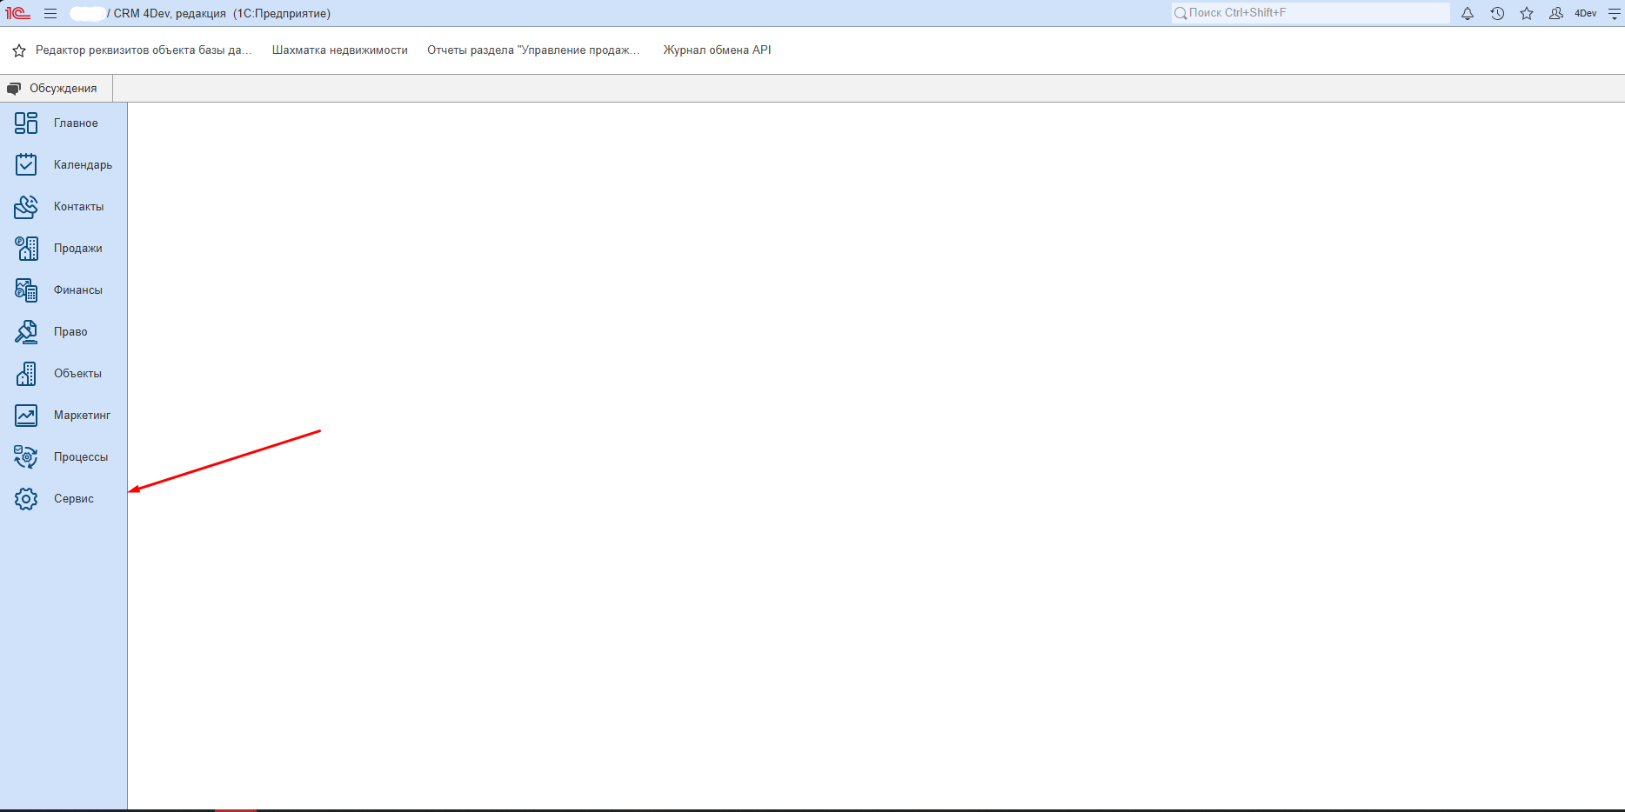Image resolution: width=1625 pixels, height=812 pixels.
Task: Open favorites star in title bar
Action: (1527, 14)
